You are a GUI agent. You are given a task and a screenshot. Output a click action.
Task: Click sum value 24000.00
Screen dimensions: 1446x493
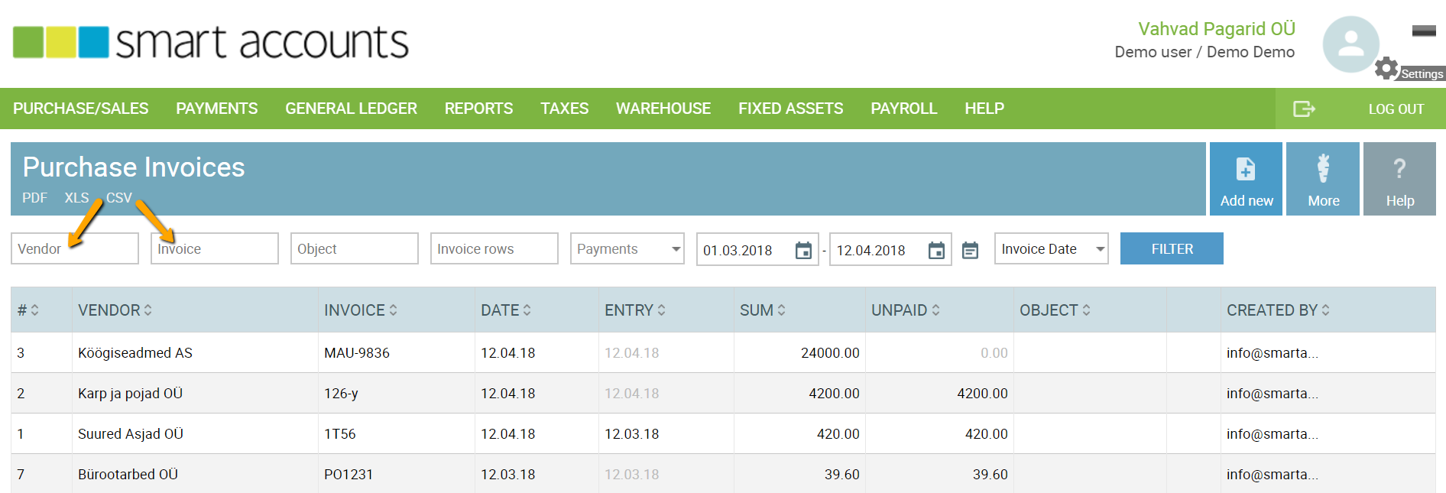[830, 353]
